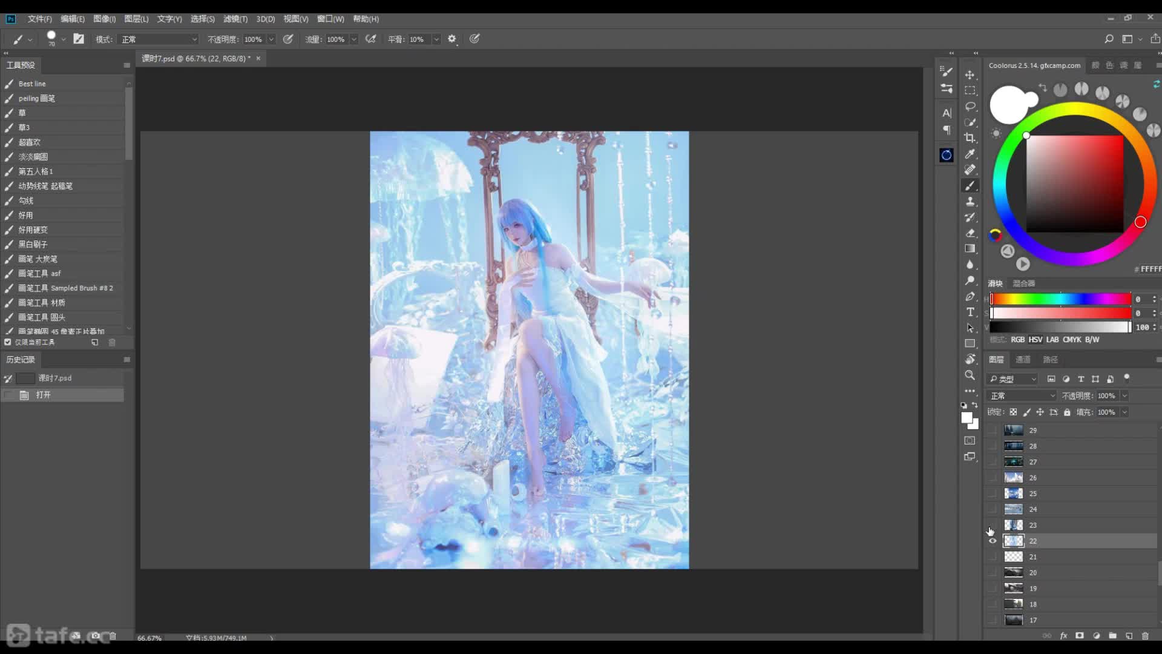1162x654 pixels.
Task: Hide layer 22 with the eye icon
Action: pyautogui.click(x=993, y=541)
